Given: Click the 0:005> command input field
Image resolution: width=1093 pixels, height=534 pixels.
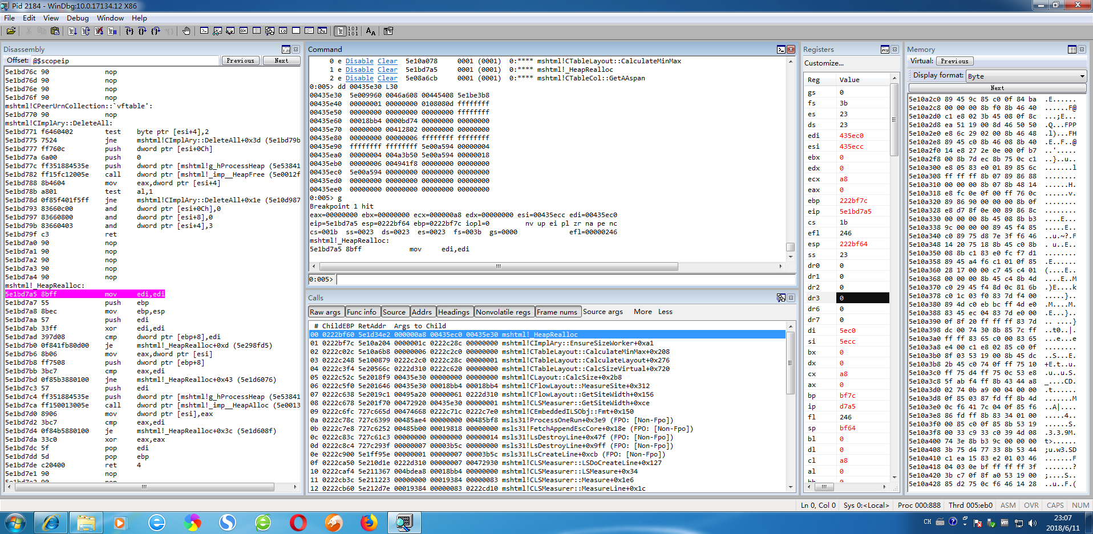Looking at the screenshot, I should (x=565, y=279).
